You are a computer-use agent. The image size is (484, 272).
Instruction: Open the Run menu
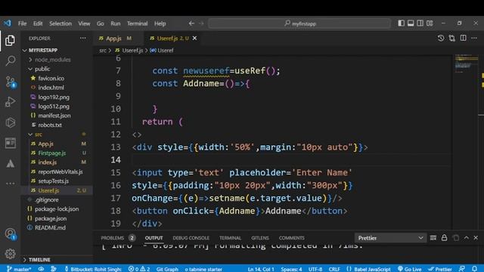[116, 23]
